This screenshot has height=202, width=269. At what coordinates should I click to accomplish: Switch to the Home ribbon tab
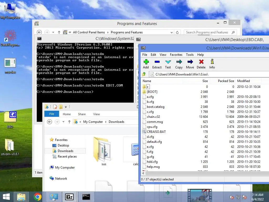click(66, 114)
